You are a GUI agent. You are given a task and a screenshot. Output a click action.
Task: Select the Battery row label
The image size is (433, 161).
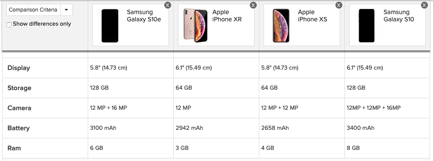(18, 128)
